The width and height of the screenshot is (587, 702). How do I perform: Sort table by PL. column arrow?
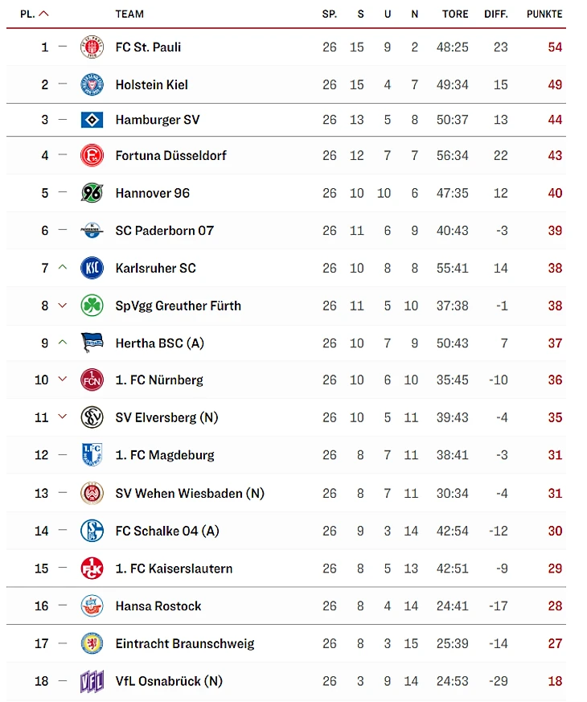click(x=43, y=14)
